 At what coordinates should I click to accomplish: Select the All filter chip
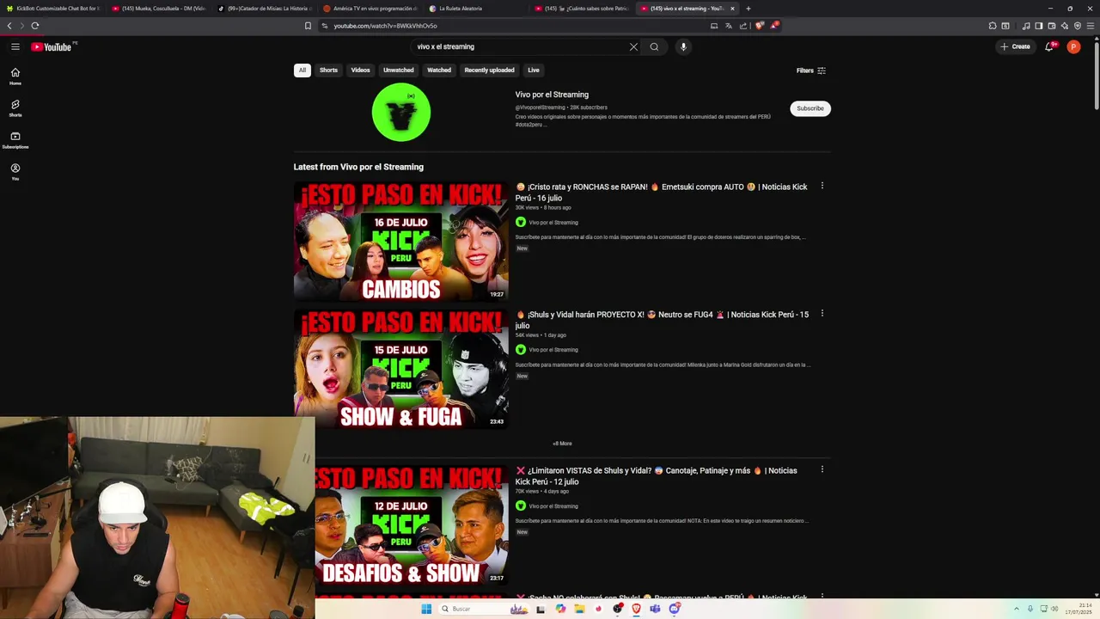302,70
